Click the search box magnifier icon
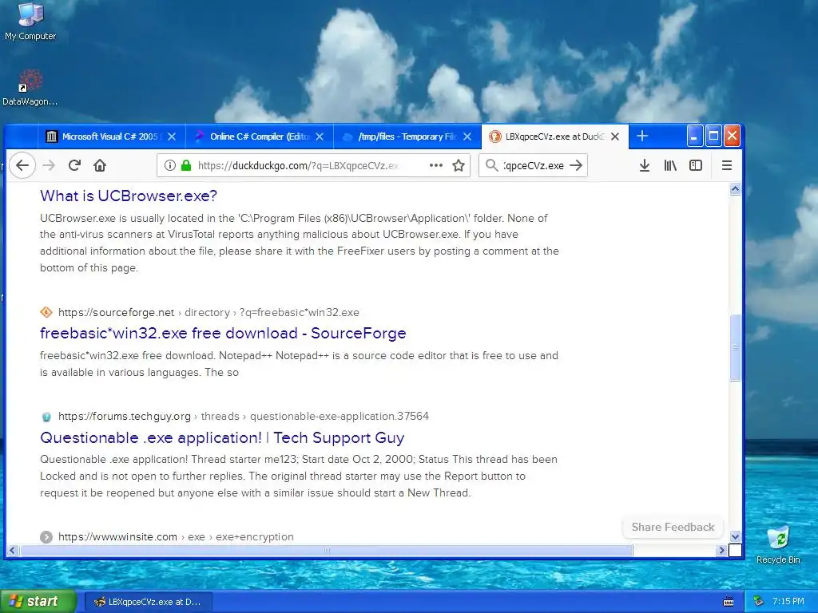Image resolution: width=818 pixels, height=613 pixels. pos(491,166)
